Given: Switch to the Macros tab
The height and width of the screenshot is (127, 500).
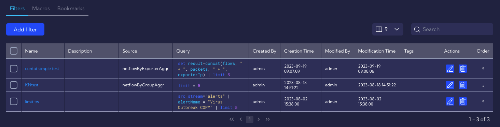Looking at the screenshot, I should [x=41, y=9].
